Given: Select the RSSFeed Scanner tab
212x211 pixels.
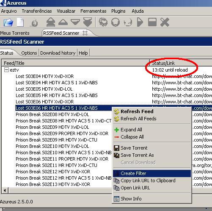Looking at the screenshot, I should coord(61,33).
